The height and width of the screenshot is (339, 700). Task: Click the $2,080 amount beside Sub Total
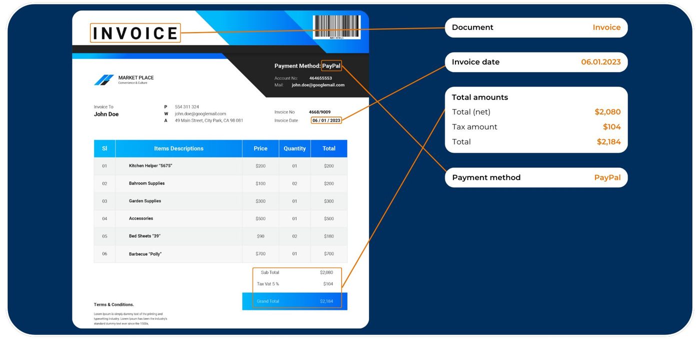point(326,272)
